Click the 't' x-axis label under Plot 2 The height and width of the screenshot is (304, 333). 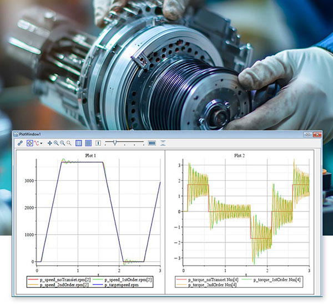pyautogui.click(x=246, y=275)
